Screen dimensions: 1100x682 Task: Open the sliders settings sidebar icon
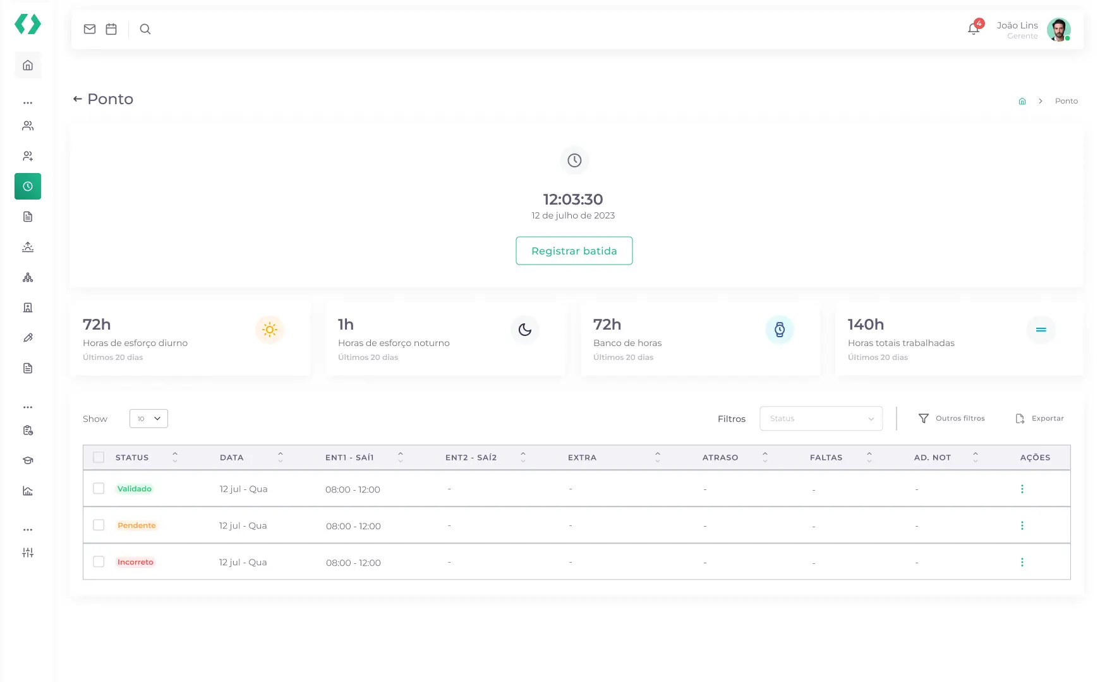[28, 553]
